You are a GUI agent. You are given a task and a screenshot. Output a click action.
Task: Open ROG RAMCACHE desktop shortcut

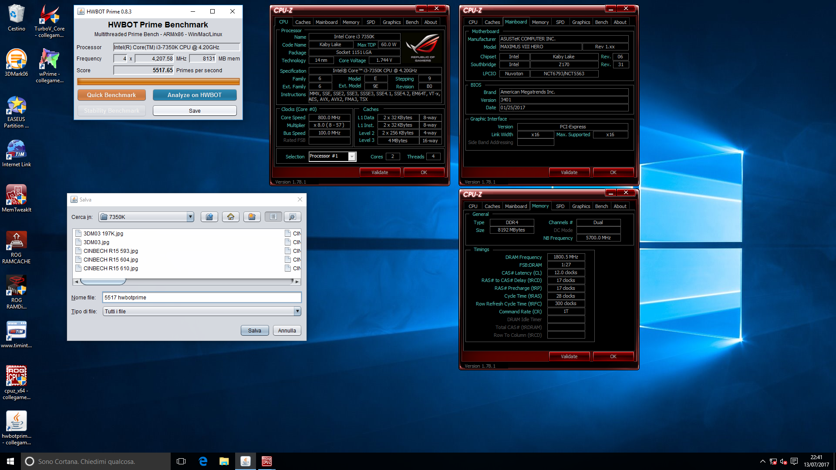17,247
